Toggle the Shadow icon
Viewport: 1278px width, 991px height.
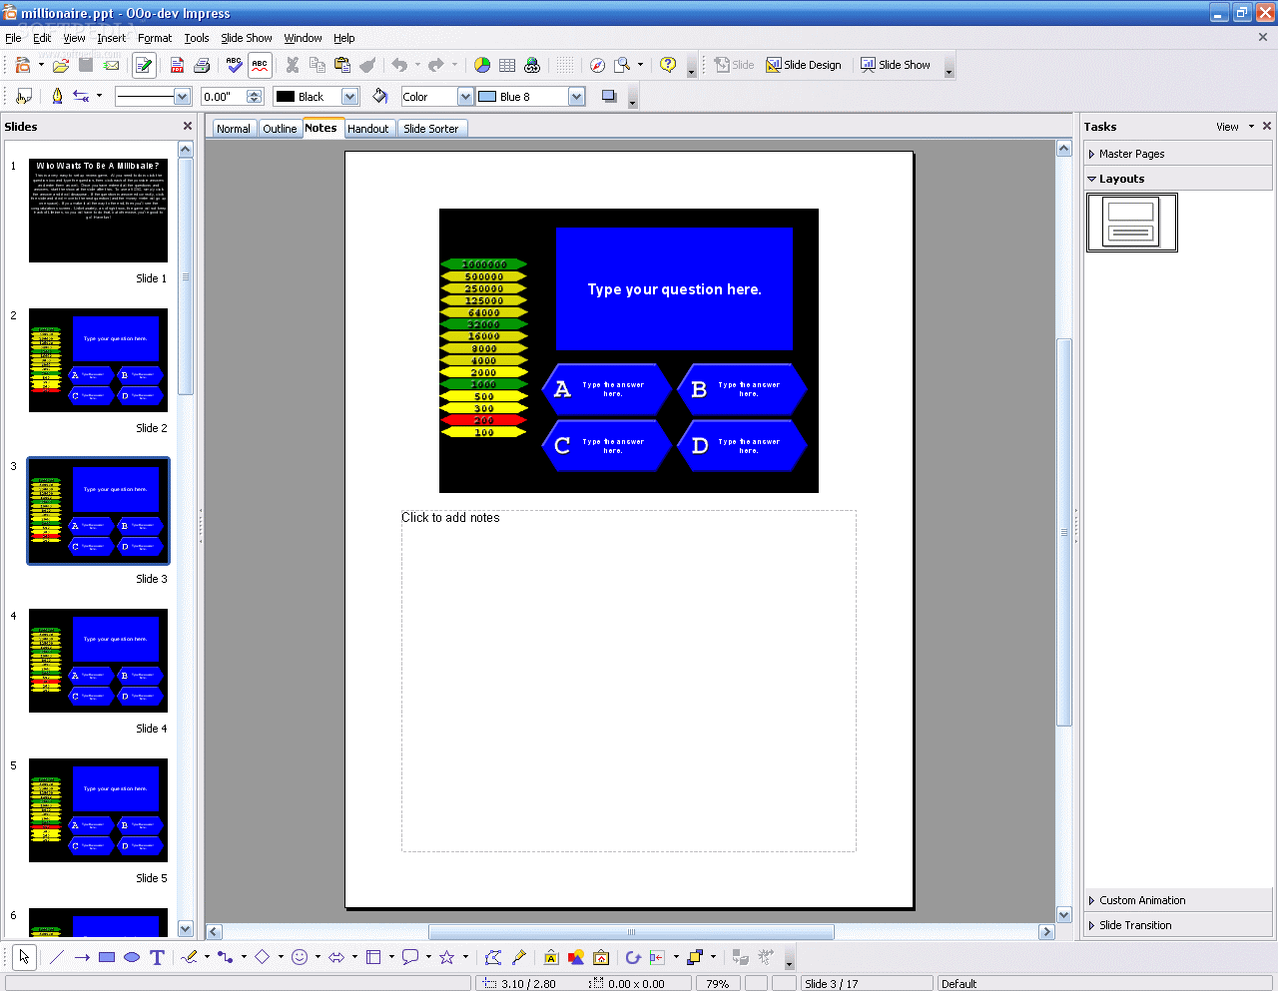[609, 96]
